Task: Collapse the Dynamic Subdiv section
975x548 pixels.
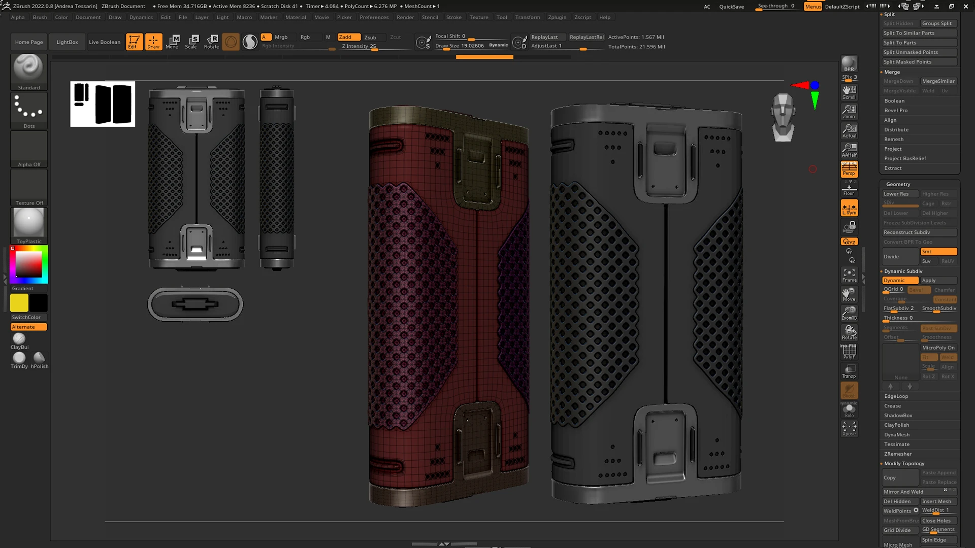Action: pos(903,271)
